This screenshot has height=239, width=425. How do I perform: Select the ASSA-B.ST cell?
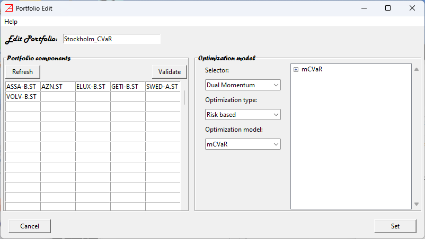23,87
